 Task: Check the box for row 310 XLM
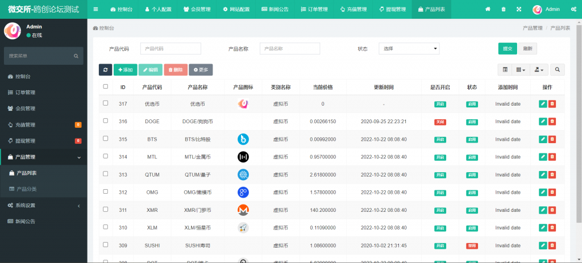(105, 227)
